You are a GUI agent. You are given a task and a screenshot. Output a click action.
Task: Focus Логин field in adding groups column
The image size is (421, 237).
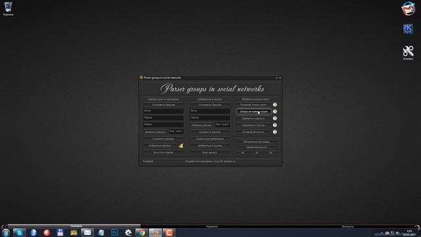210,111
